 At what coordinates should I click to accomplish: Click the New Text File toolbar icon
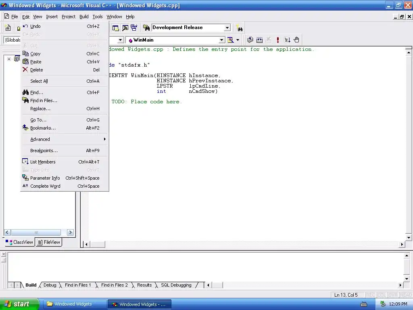[8, 27]
